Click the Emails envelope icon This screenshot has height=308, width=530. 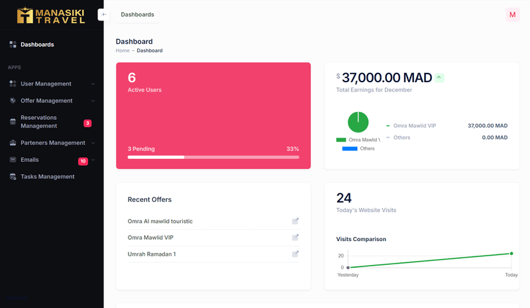13,160
